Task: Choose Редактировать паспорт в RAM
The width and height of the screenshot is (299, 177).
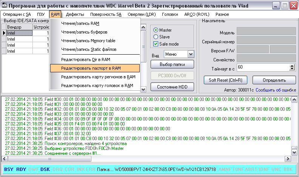Action: [95, 68]
